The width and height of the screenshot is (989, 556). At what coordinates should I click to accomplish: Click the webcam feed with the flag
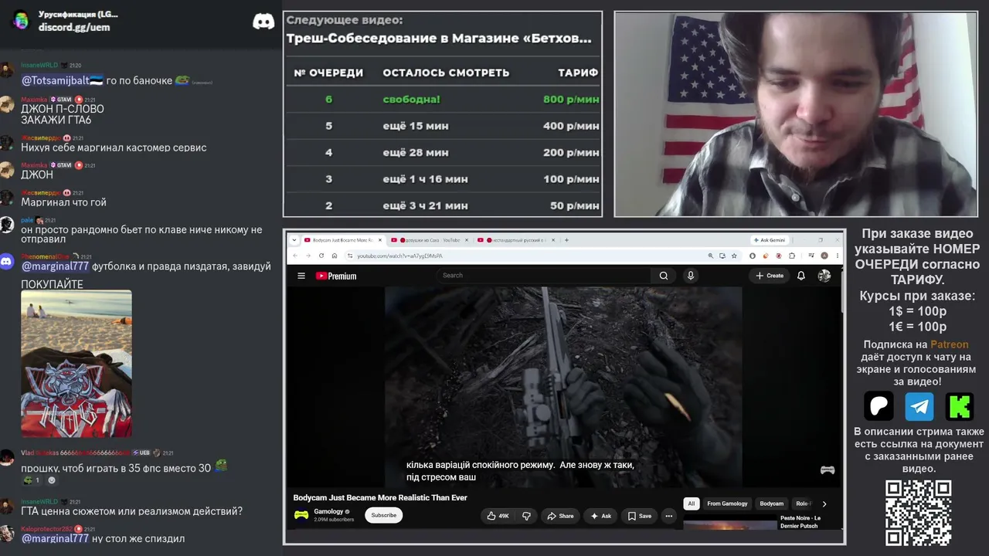pos(796,114)
